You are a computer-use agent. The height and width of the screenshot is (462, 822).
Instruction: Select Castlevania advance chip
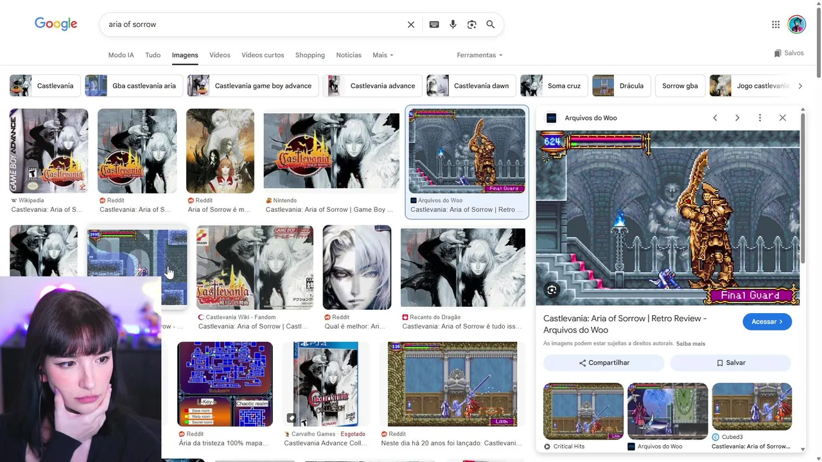(372, 85)
